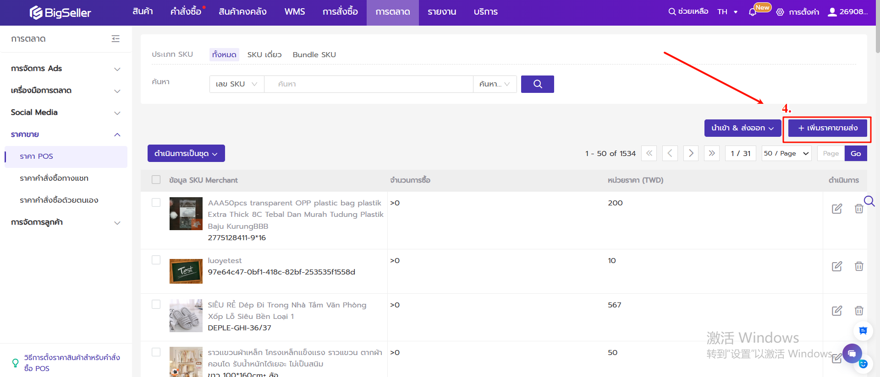Click the ค้นหา search text field

(x=368, y=84)
